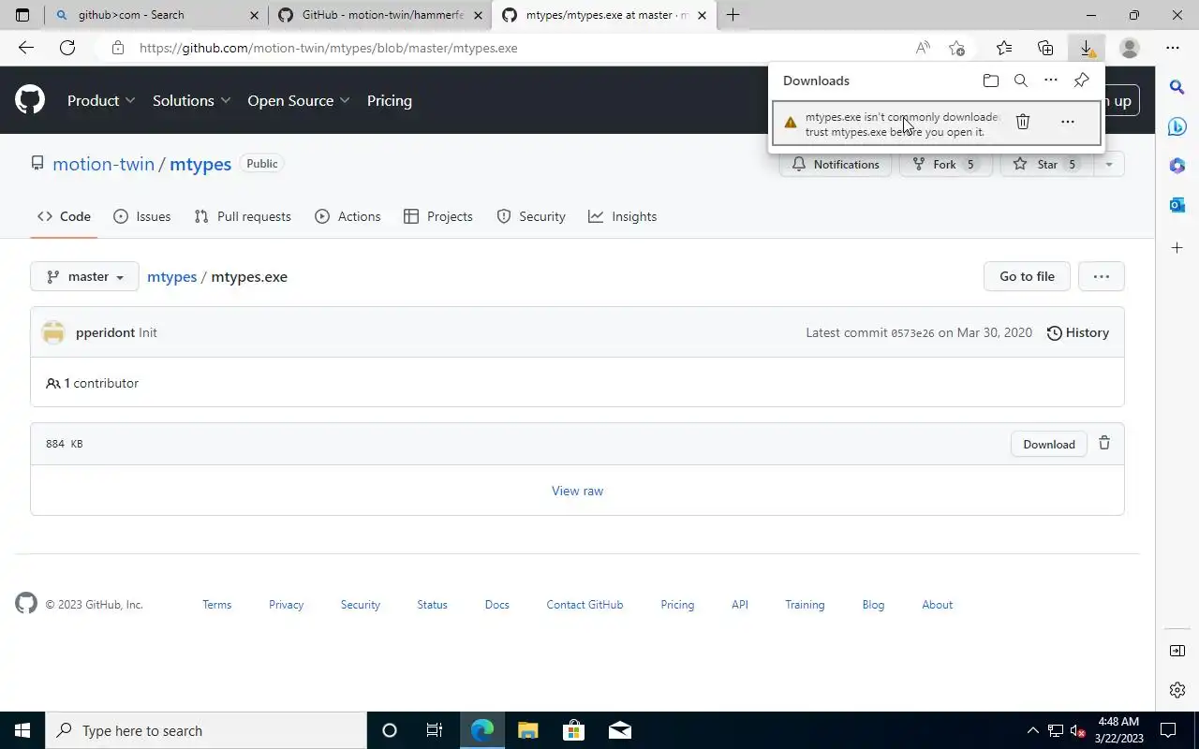This screenshot has width=1199, height=749.
Task: Click the mtypes repository name link
Action: (200, 164)
